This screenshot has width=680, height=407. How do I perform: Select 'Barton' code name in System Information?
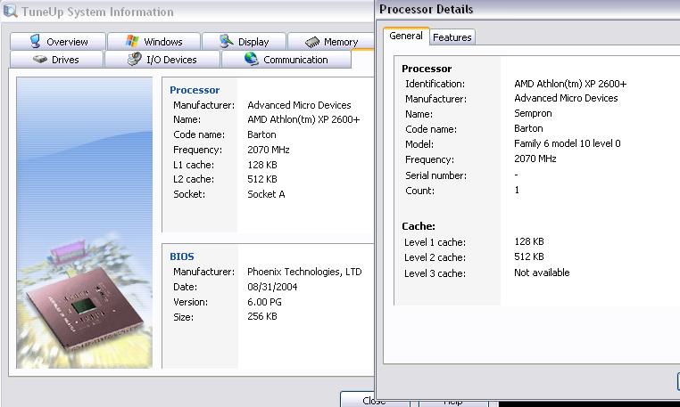pyautogui.click(x=261, y=134)
